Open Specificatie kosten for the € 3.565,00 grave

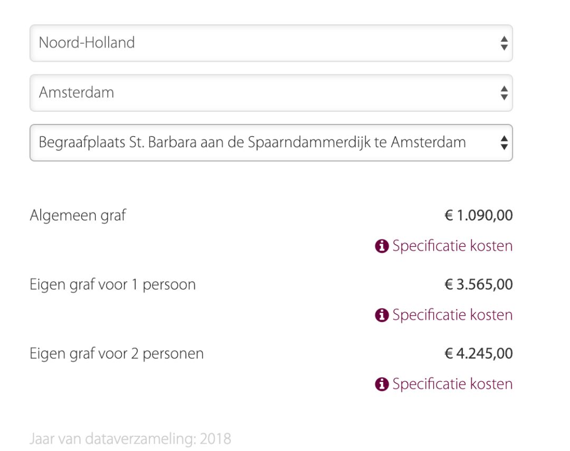pyautogui.click(x=452, y=315)
